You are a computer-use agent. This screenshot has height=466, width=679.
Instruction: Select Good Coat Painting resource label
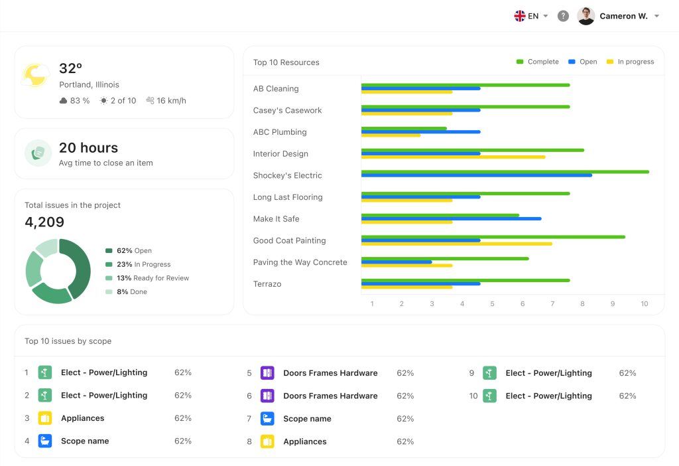point(289,240)
